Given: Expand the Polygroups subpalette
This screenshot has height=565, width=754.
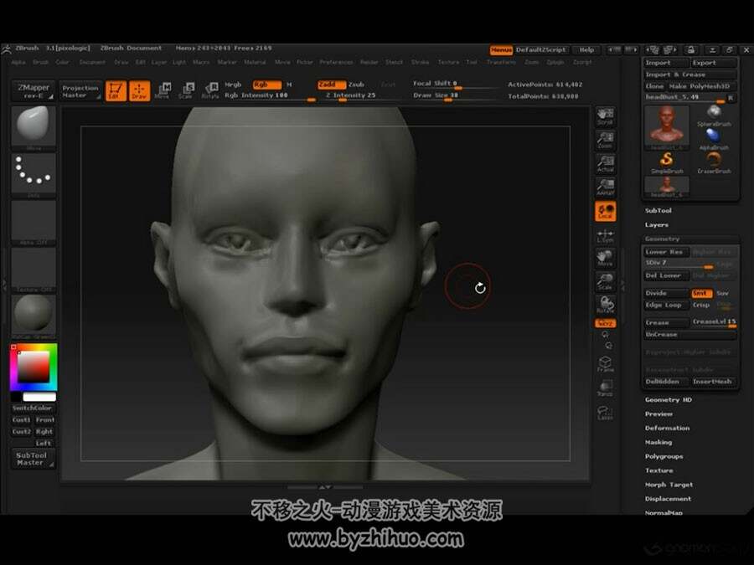Looking at the screenshot, I should [664, 456].
